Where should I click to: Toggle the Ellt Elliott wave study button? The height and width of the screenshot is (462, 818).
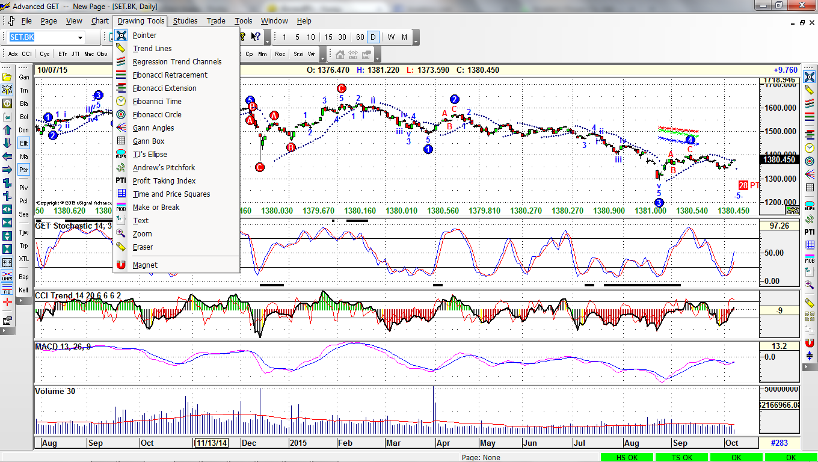(24, 143)
